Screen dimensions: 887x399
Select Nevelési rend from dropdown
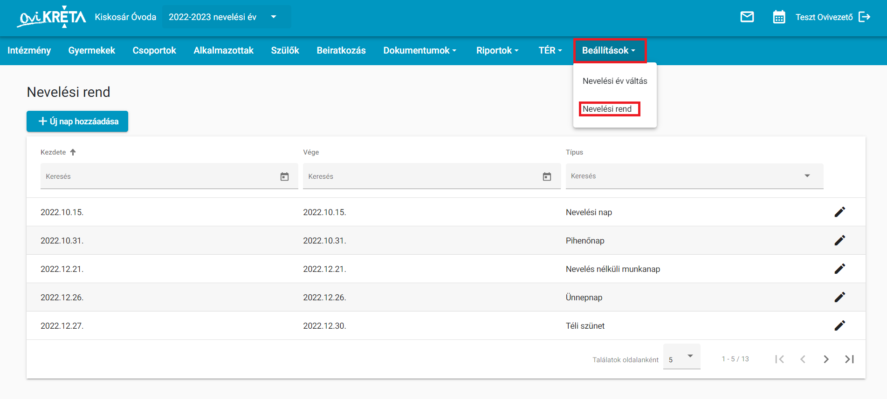pyautogui.click(x=607, y=109)
